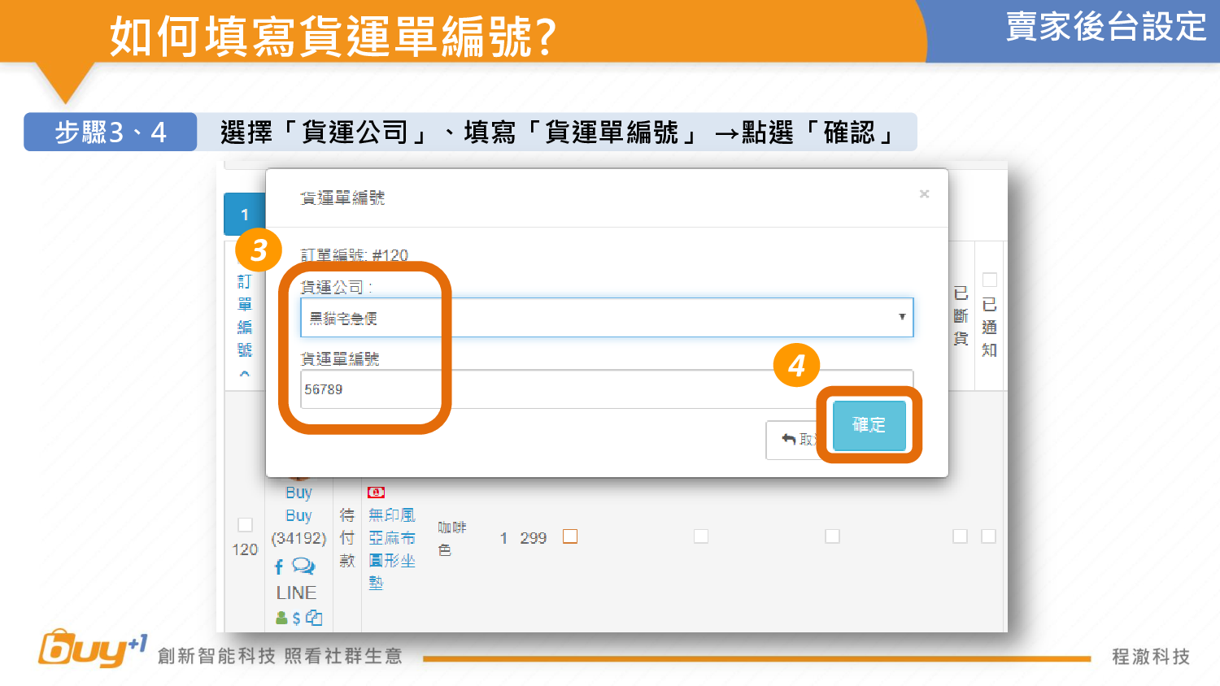Click the dollar sign payment icon
The width and height of the screenshot is (1220, 686).
(x=297, y=619)
